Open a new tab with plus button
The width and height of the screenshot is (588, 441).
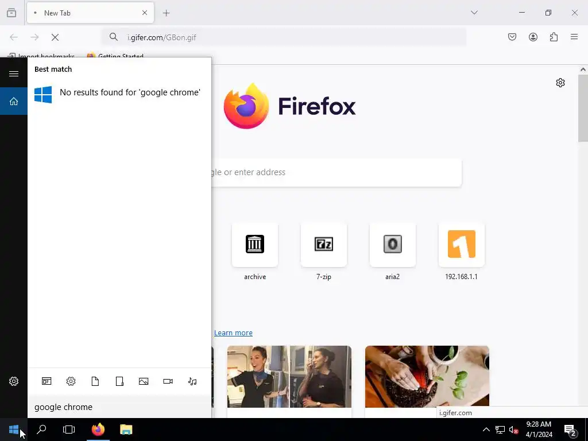tap(167, 13)
